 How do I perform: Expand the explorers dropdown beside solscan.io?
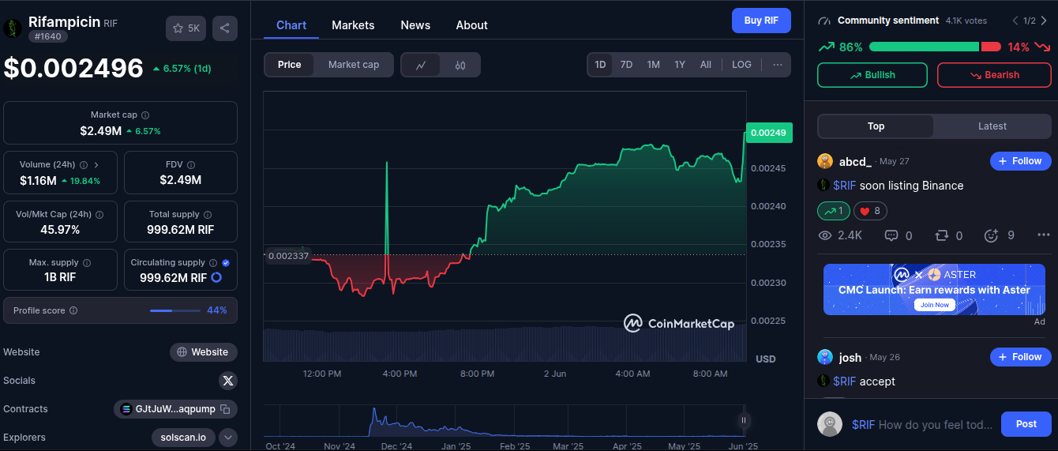pyautogui.click(x=228, y=438)
